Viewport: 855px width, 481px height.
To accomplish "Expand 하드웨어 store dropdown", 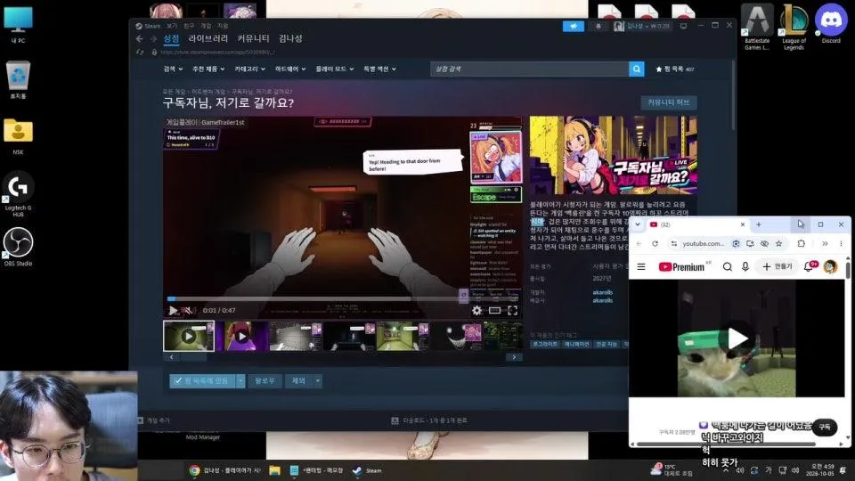I will [290, 69].
